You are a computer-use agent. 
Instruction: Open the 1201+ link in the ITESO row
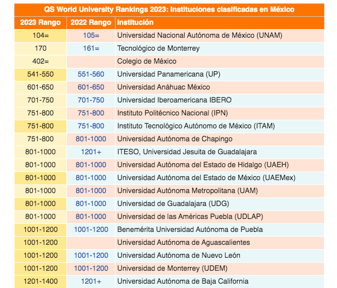point(91,152)
